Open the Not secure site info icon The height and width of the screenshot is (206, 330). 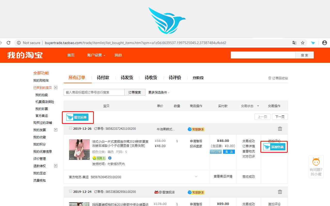(x=19, y=43)
